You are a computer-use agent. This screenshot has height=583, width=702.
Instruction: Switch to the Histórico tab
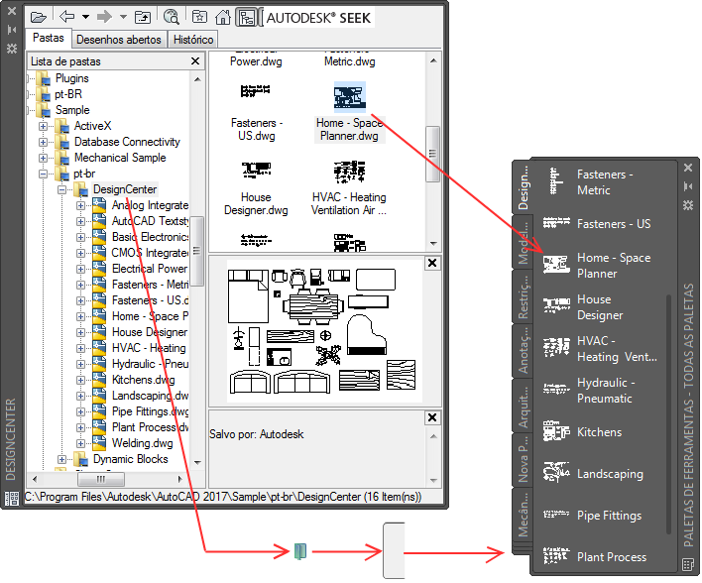193,40
